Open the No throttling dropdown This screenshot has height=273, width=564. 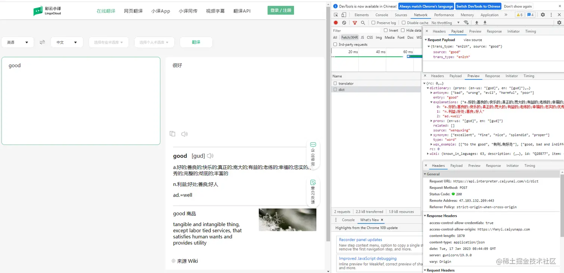[446, 23]
